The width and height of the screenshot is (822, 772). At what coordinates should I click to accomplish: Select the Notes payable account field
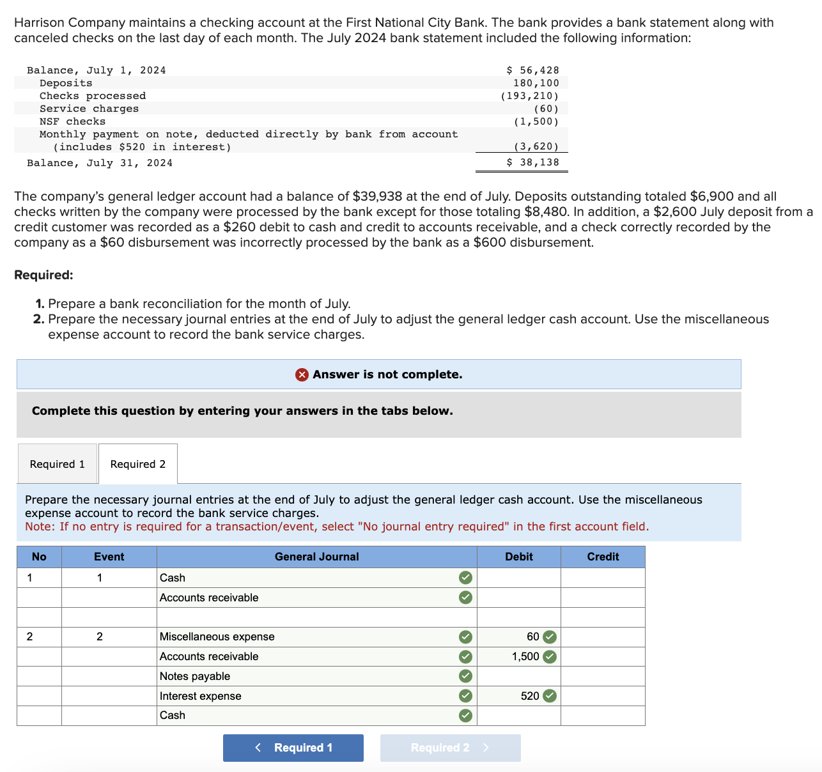(316, 676)
